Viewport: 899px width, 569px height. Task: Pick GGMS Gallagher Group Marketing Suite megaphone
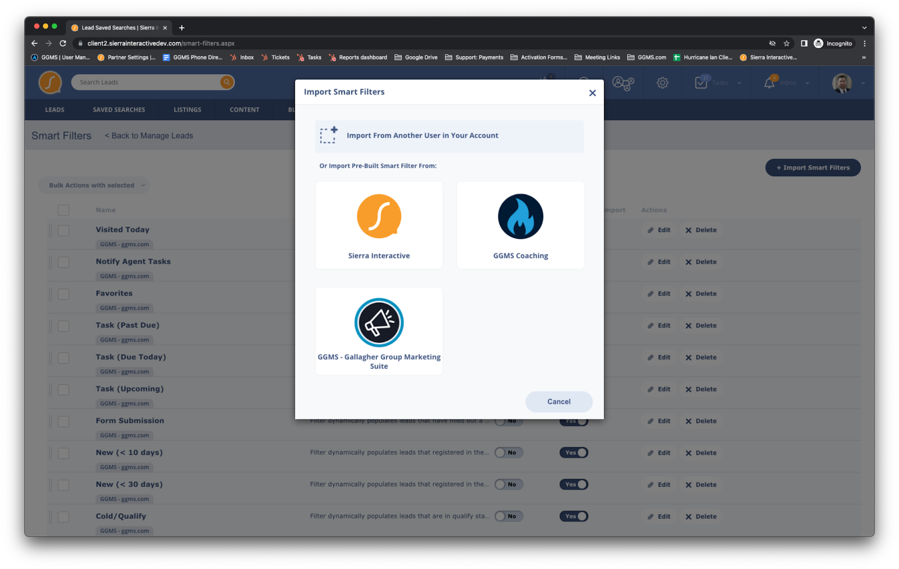[x=379, y=322]
